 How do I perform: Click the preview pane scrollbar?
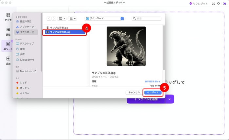point(164,48)
